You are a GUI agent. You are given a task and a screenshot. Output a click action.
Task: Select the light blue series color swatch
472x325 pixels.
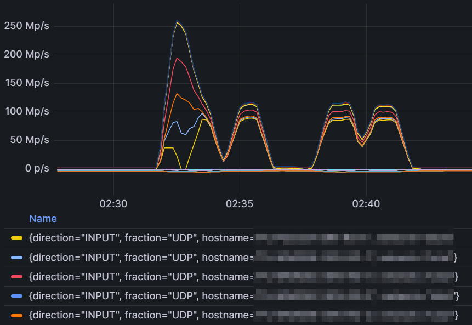(16, 258)
